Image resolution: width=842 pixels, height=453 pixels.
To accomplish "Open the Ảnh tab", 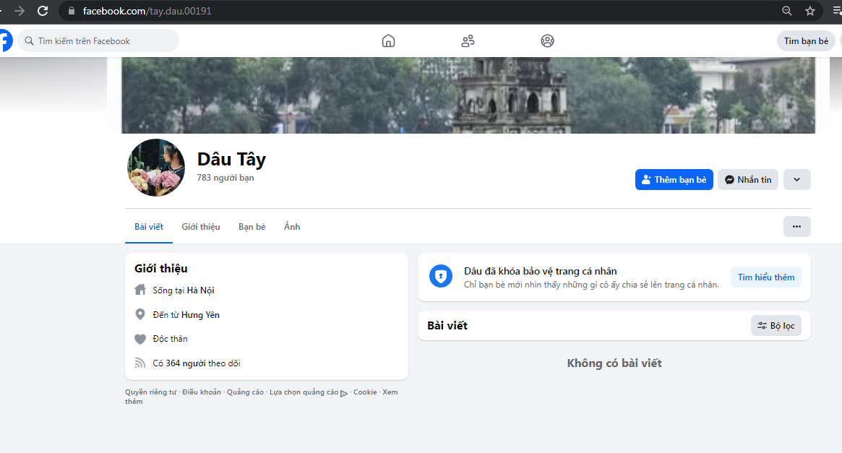I will [x=292, y=227].
